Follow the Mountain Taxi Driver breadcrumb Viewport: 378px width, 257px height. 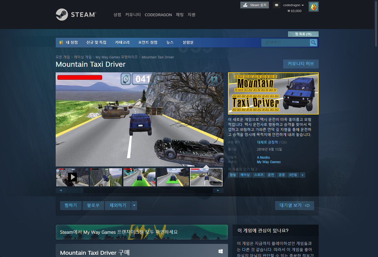pyautogui.click(x=158, y=57)
